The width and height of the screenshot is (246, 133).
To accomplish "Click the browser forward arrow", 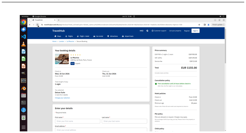I will 33,25.
